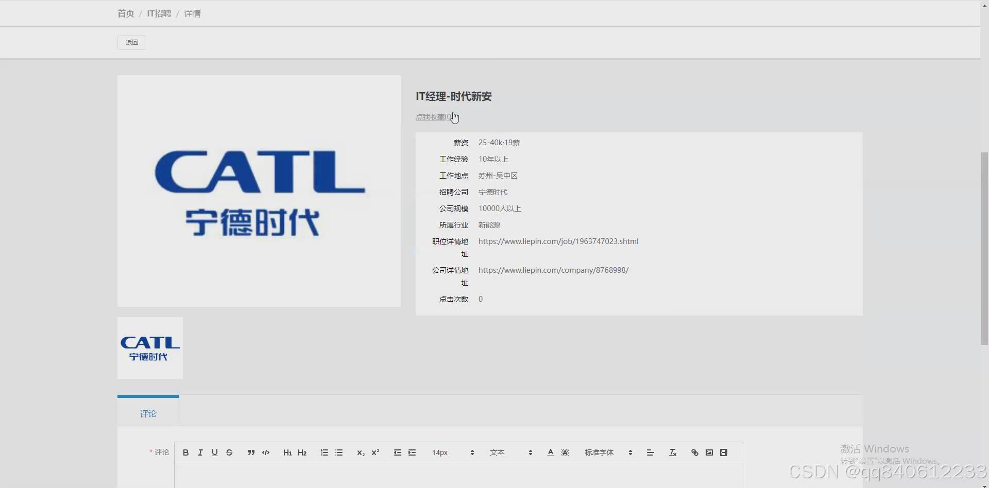
Task: Insert a video in the comment
Action: click(x=724, y=452)
